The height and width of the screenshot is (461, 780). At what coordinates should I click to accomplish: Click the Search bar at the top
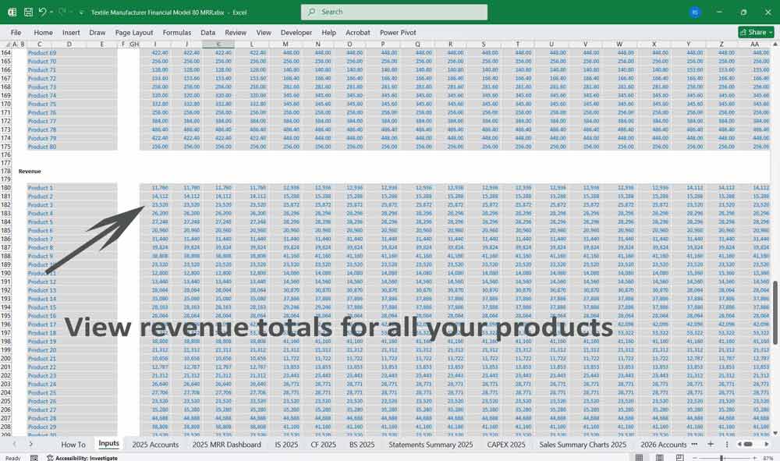tap(392, 12)
